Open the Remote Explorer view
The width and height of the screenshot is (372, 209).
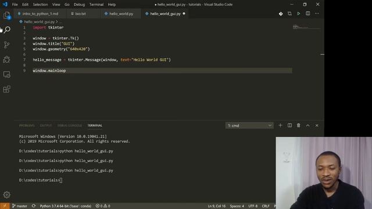(6, 74)
